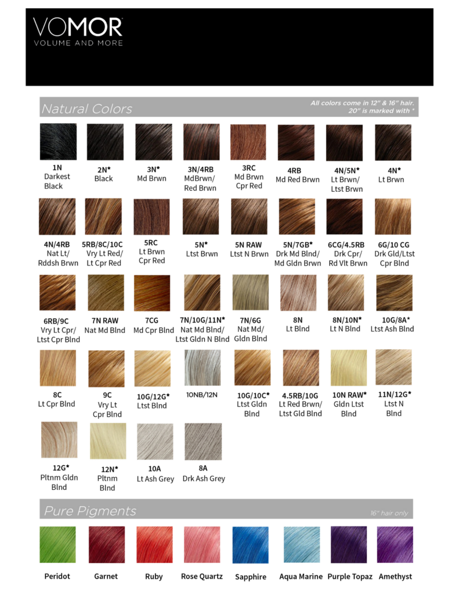Select the 4N* Lt Brwn swatch
Image resolution: width=459 pixels, height=595 pixels.
(x=393, y=143)
